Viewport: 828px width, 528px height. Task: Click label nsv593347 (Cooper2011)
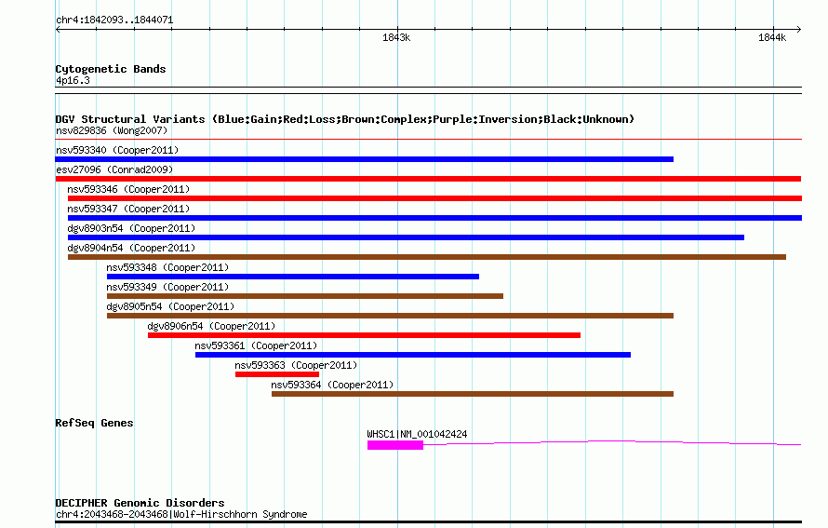point(128,209)
